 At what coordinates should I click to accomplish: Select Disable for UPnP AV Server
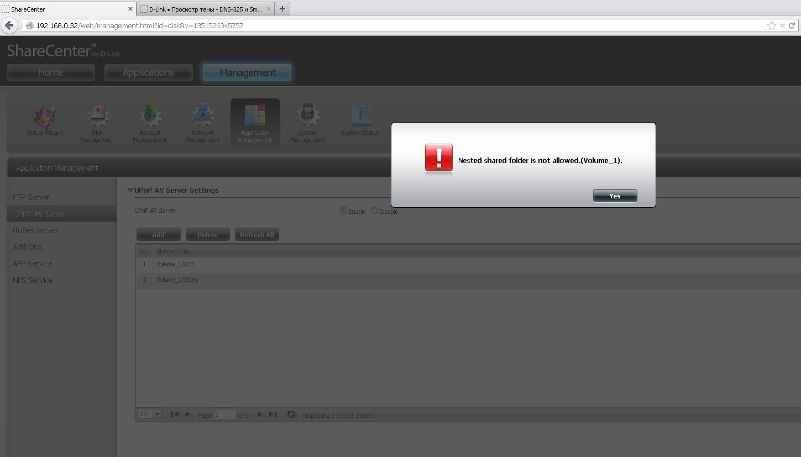pyautogui.click(x=374, y=211)
